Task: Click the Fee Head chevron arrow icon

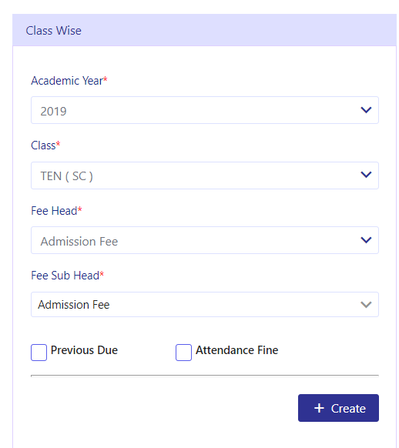Action: tap(366, 240)
